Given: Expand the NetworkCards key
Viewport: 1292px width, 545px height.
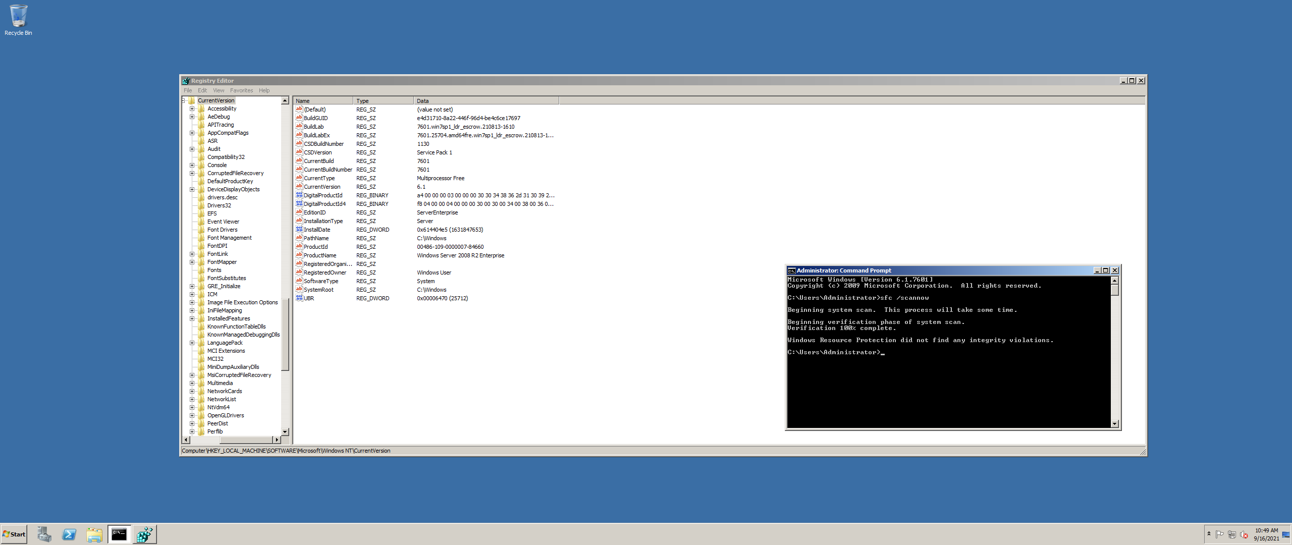Looking at the screenshot, I should (192, 391).
